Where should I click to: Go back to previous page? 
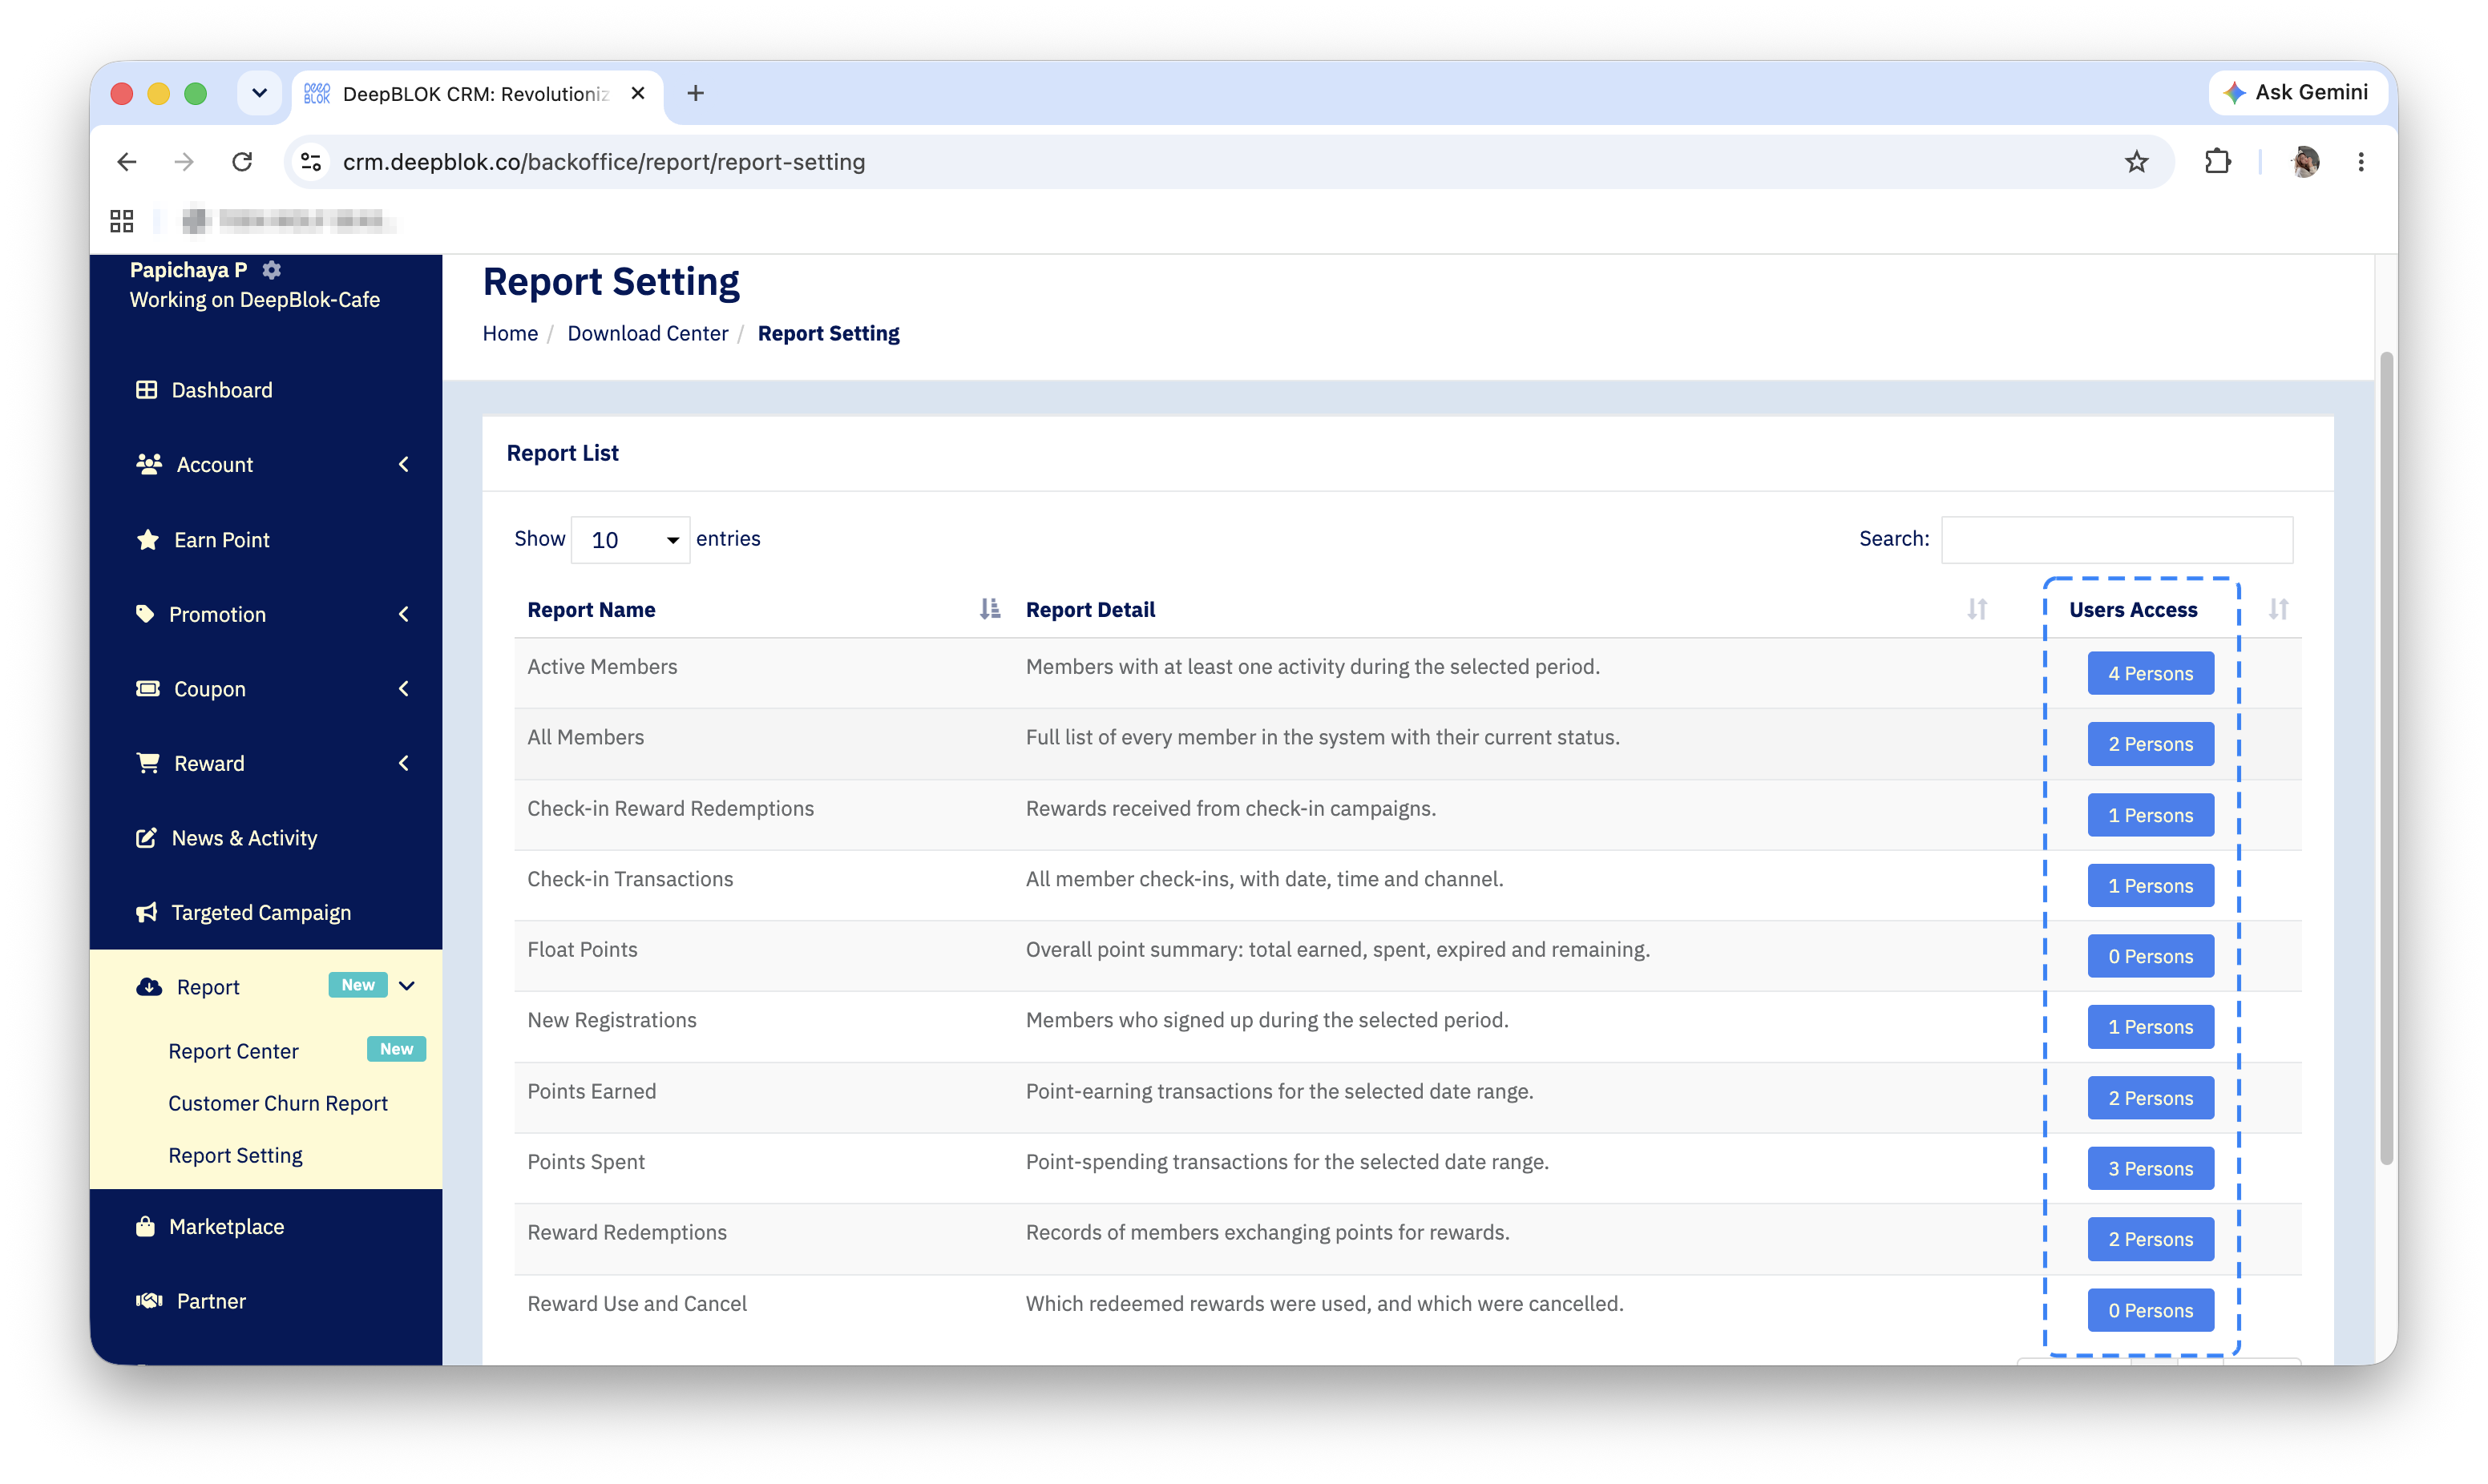127,162
